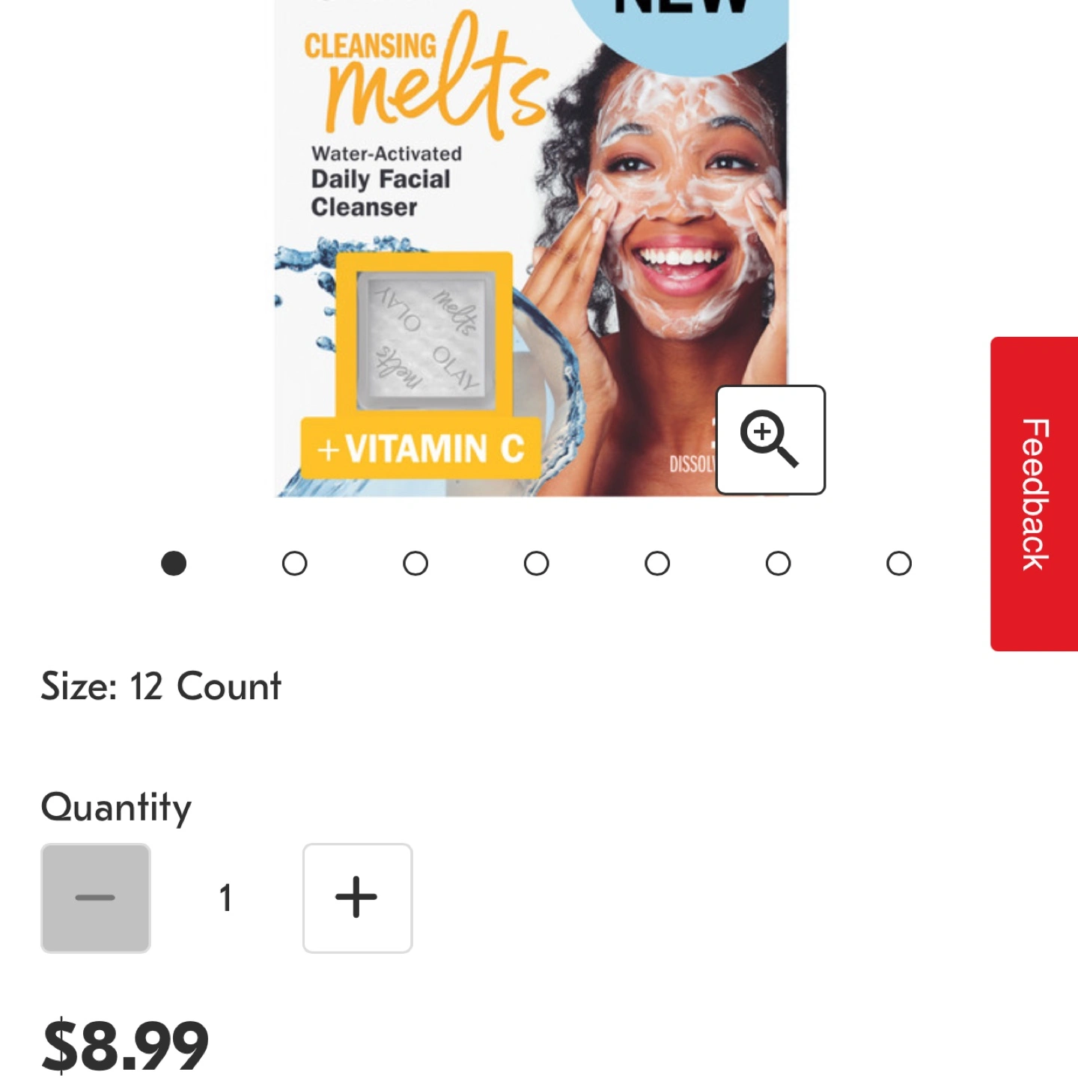Click the Quantity label
The image size is (1078, 1078).
[x=116, y=808]
